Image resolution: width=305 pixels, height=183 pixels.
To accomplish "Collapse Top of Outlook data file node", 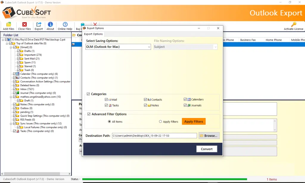I will pos(7,44).
